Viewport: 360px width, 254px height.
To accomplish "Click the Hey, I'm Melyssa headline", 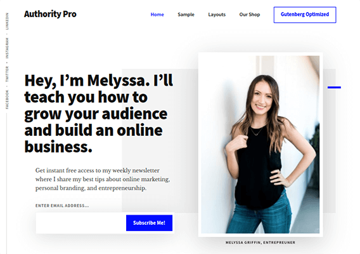I will [99, 114].
